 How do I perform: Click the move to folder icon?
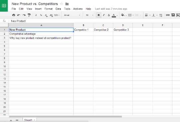(67, 4)
